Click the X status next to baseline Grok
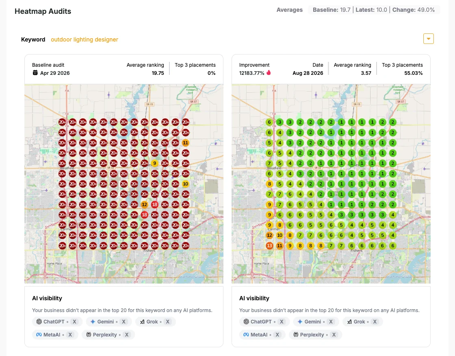Image resolution: width=455 pixels, height=356 pixels. coord(167,322)
